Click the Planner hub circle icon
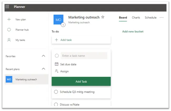171x111 pixels. 9,30
